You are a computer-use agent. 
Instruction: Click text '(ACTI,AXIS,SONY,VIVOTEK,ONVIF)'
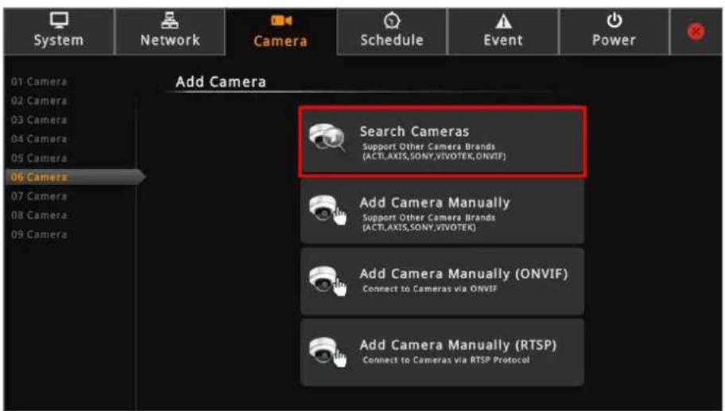pos(434,156)
